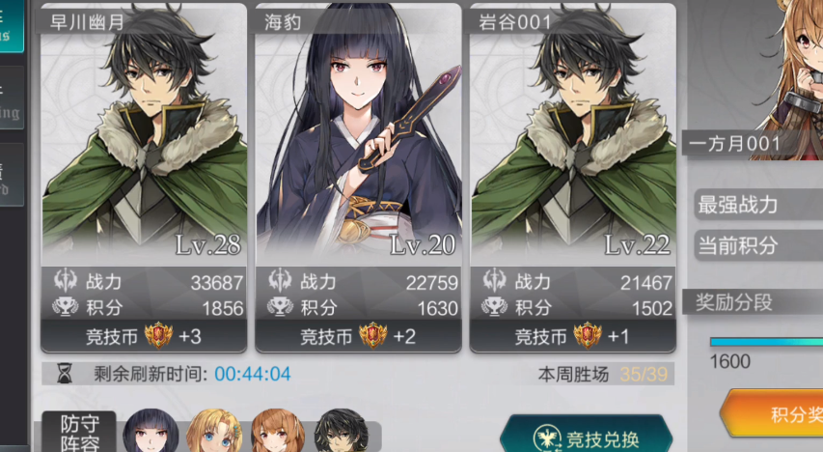Click the hourglass refresh timer icon

pos(65,374)
